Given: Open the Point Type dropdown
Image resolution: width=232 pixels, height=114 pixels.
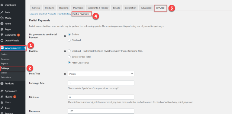Looking at the screenshot, I should click(101, 74).
